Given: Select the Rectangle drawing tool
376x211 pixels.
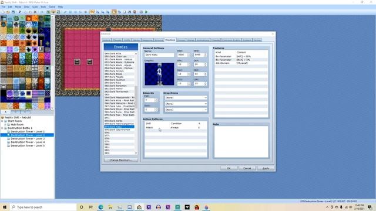Looking at the screenshot, I should point(70,12).
